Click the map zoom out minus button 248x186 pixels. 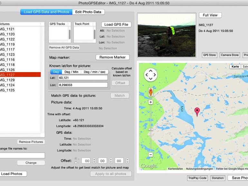pyautogui.click(x=150, y=154)
